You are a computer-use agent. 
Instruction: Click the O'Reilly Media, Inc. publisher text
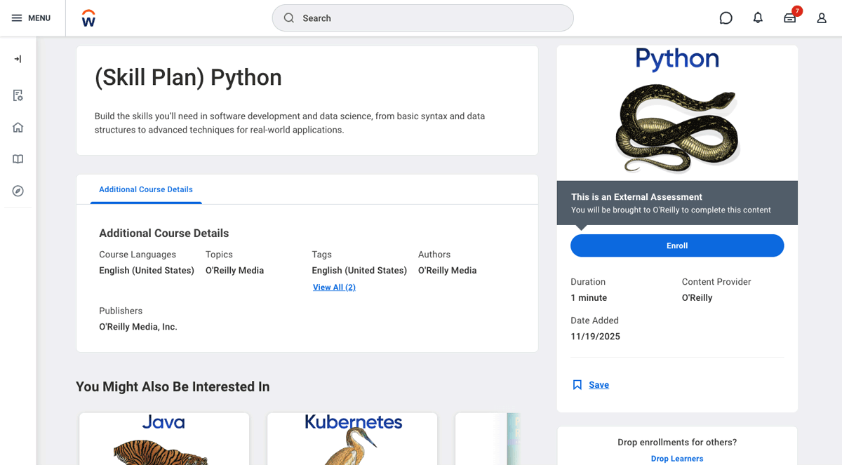[138, 327]
